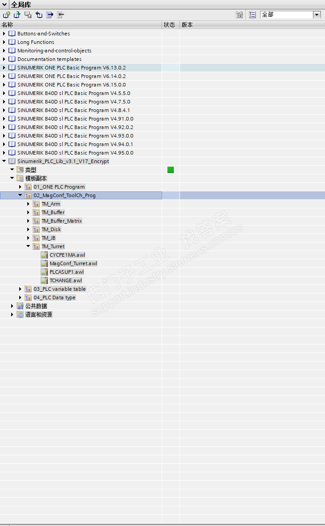Select Documentation templates library
Viewport: 325px width, 526px height.
pos(49,59)
